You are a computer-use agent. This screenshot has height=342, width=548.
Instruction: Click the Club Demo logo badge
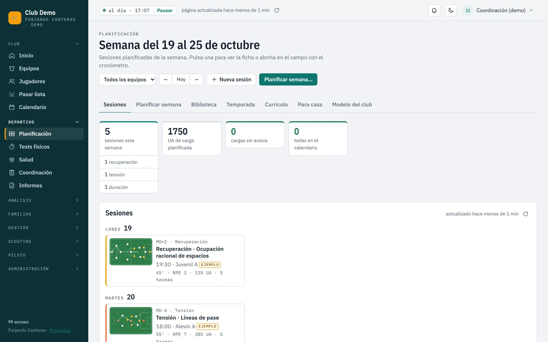(x=15, y=18)
